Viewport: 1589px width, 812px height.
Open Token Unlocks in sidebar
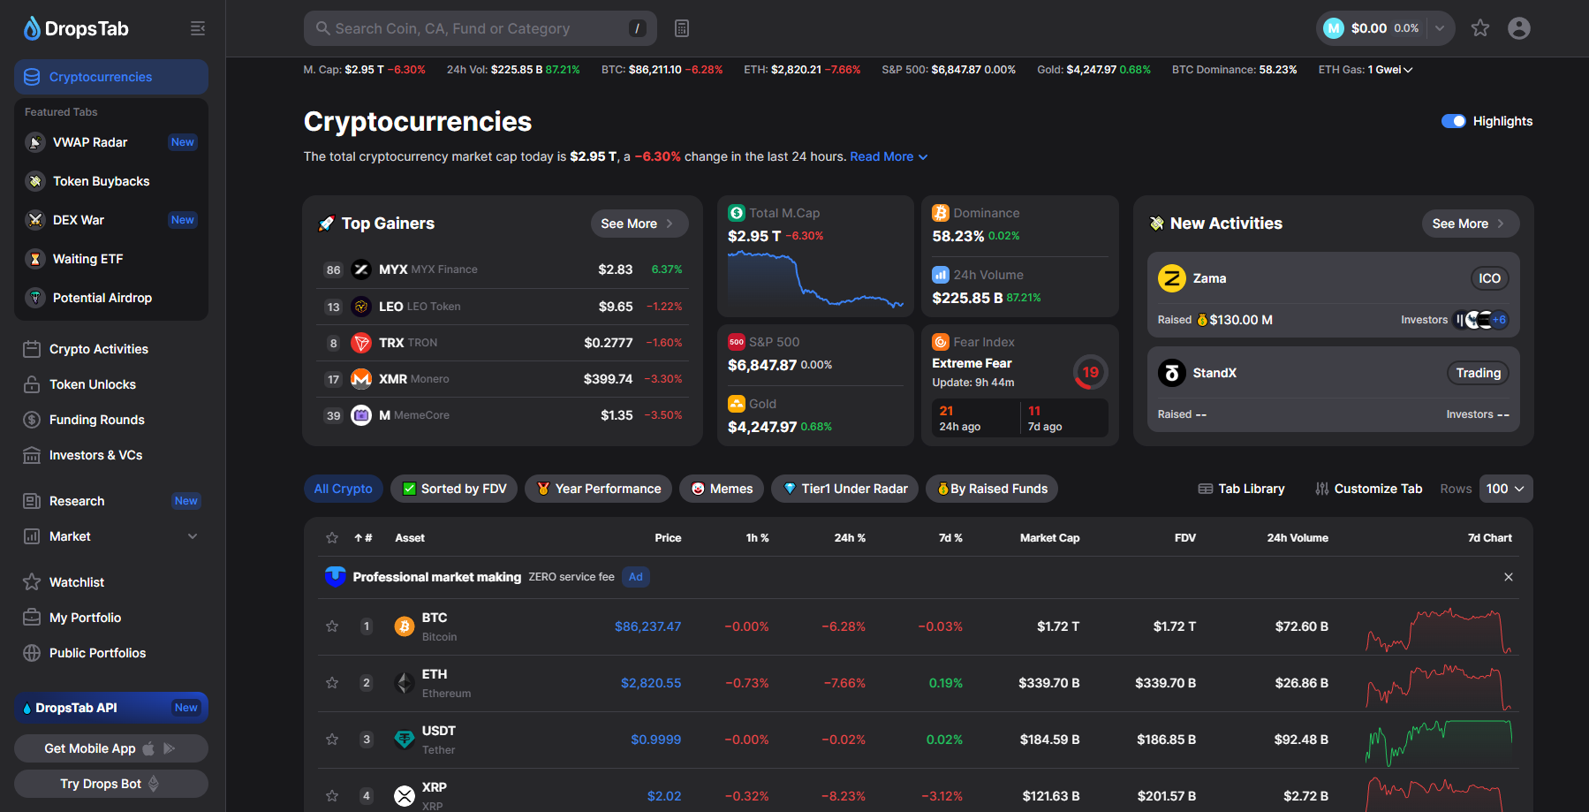(x=93, y=384)
